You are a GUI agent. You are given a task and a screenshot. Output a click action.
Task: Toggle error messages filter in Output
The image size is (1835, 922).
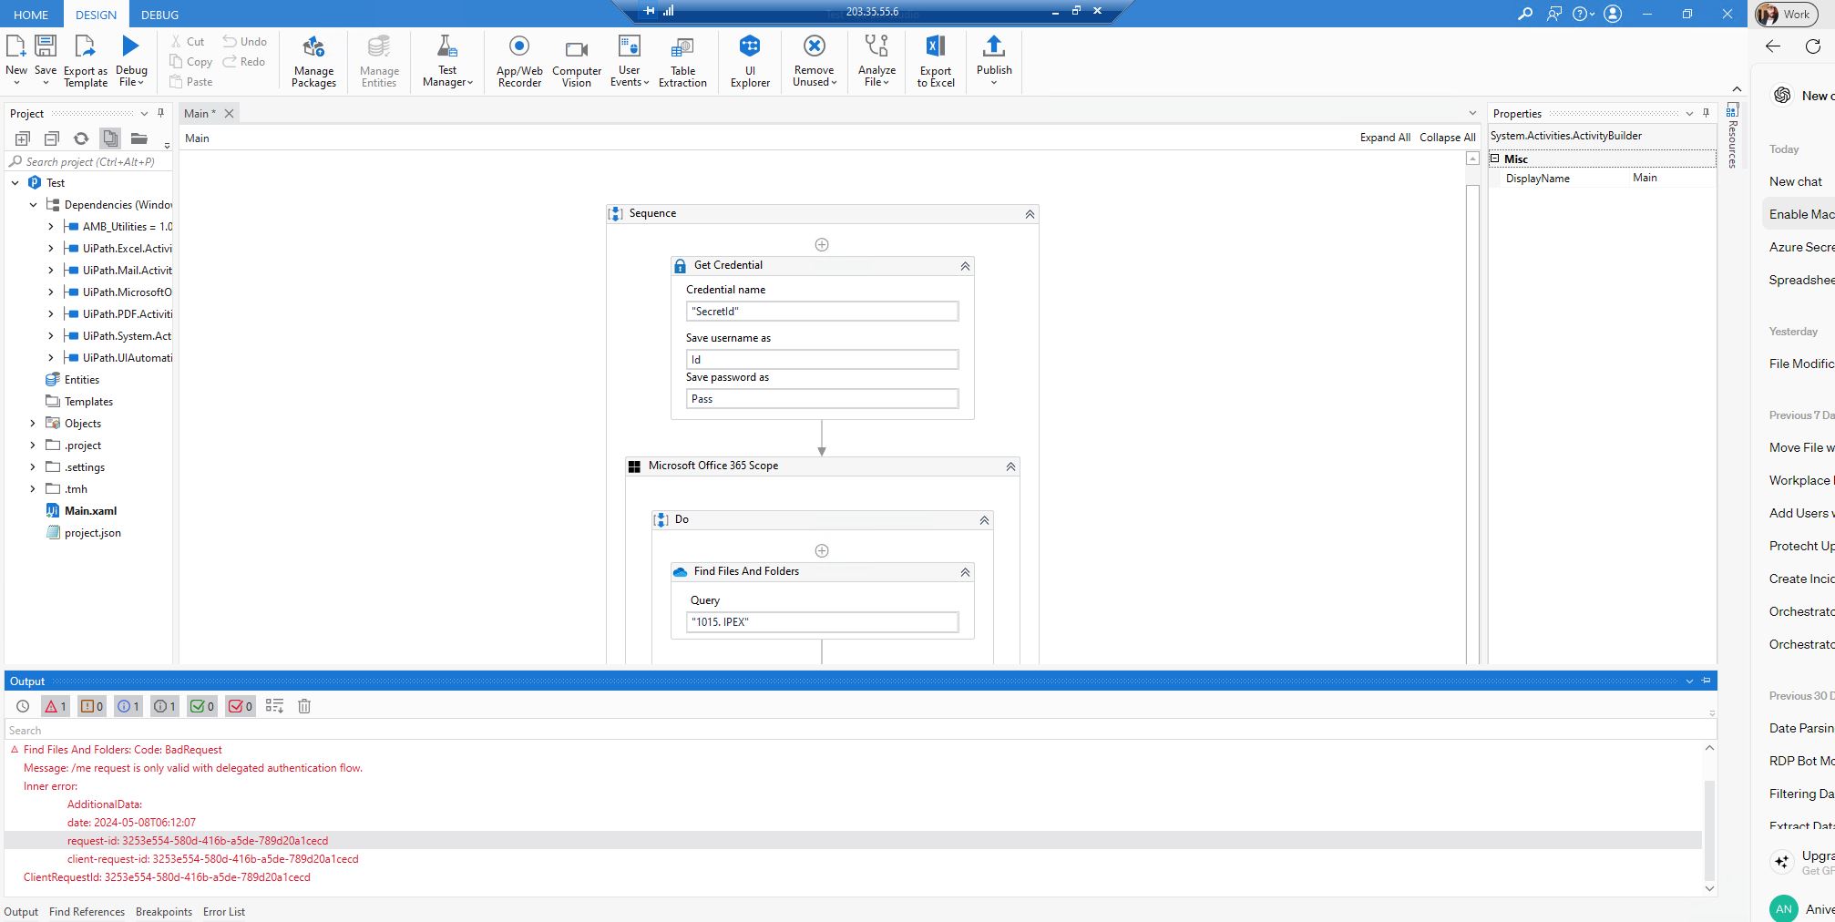[56, 706]
